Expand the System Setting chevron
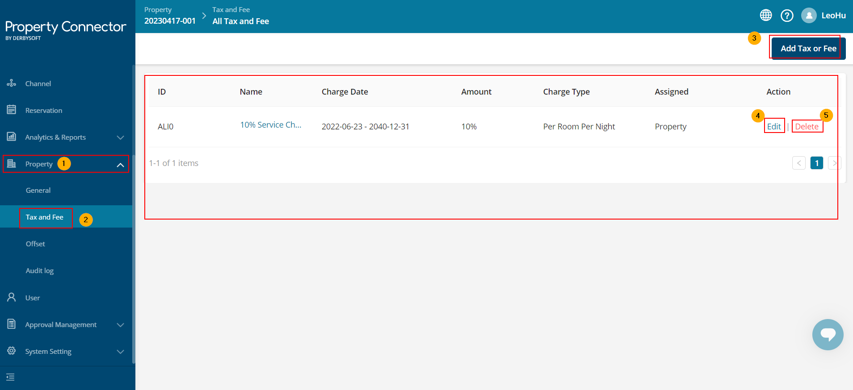Screen dimensions: 853x390 click(120, 352)
